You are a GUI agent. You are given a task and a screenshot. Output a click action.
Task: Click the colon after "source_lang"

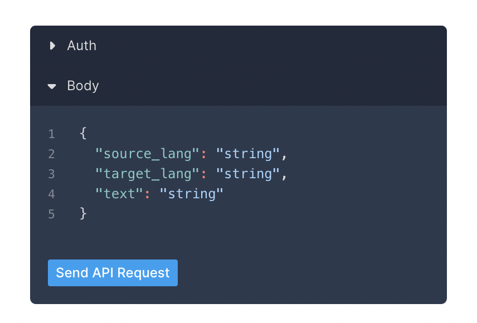pos(204,154)
